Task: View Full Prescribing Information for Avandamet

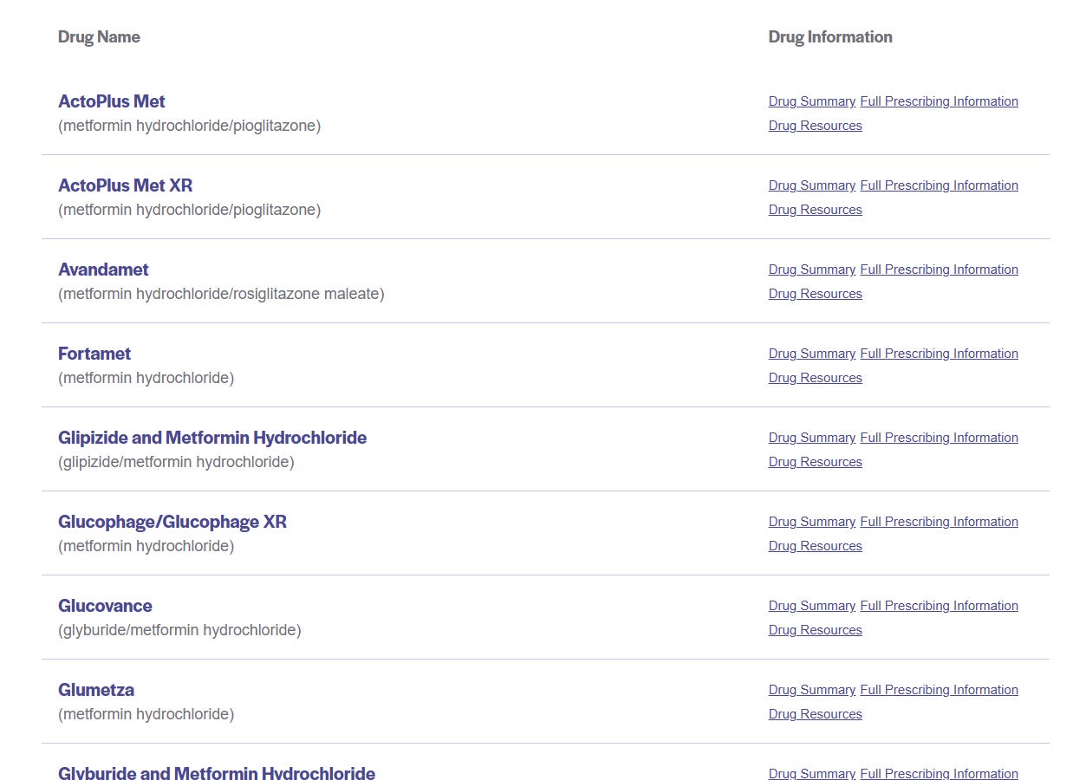Action: point(939,270)
